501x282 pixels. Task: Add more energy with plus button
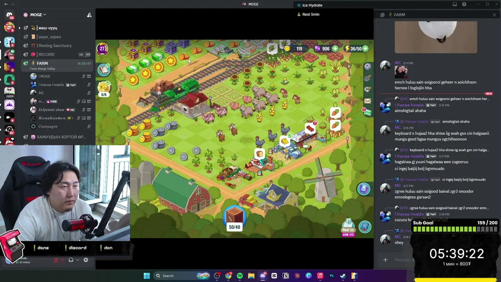tap(365, 49)
